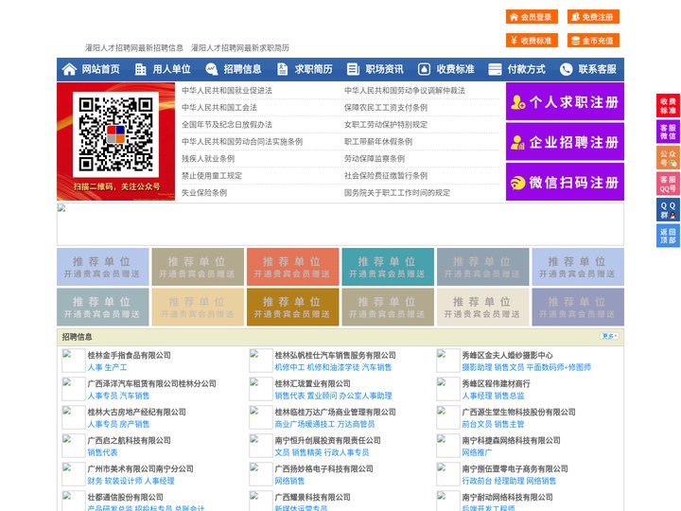681x511 pixels.
Task: Open 全国年节及纪念日放假办法 link
Action: [227, 125]
